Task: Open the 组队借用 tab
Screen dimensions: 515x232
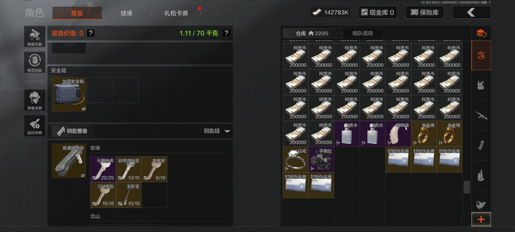Action: [363, 33]
